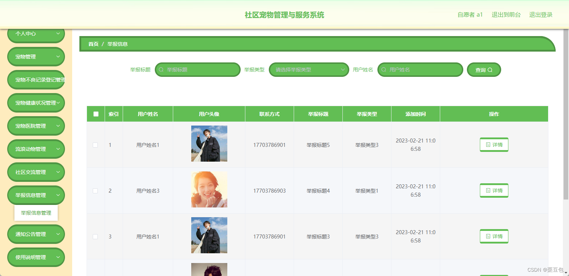Image resolution: width=569 pixels, height=276 pixels.
Task: Click the 举报标题5 cell
Action: click(318, 145)
